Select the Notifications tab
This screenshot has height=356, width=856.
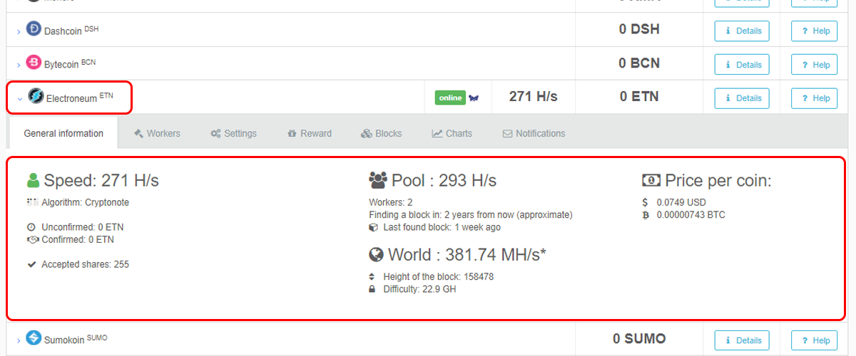click(534, 133)
